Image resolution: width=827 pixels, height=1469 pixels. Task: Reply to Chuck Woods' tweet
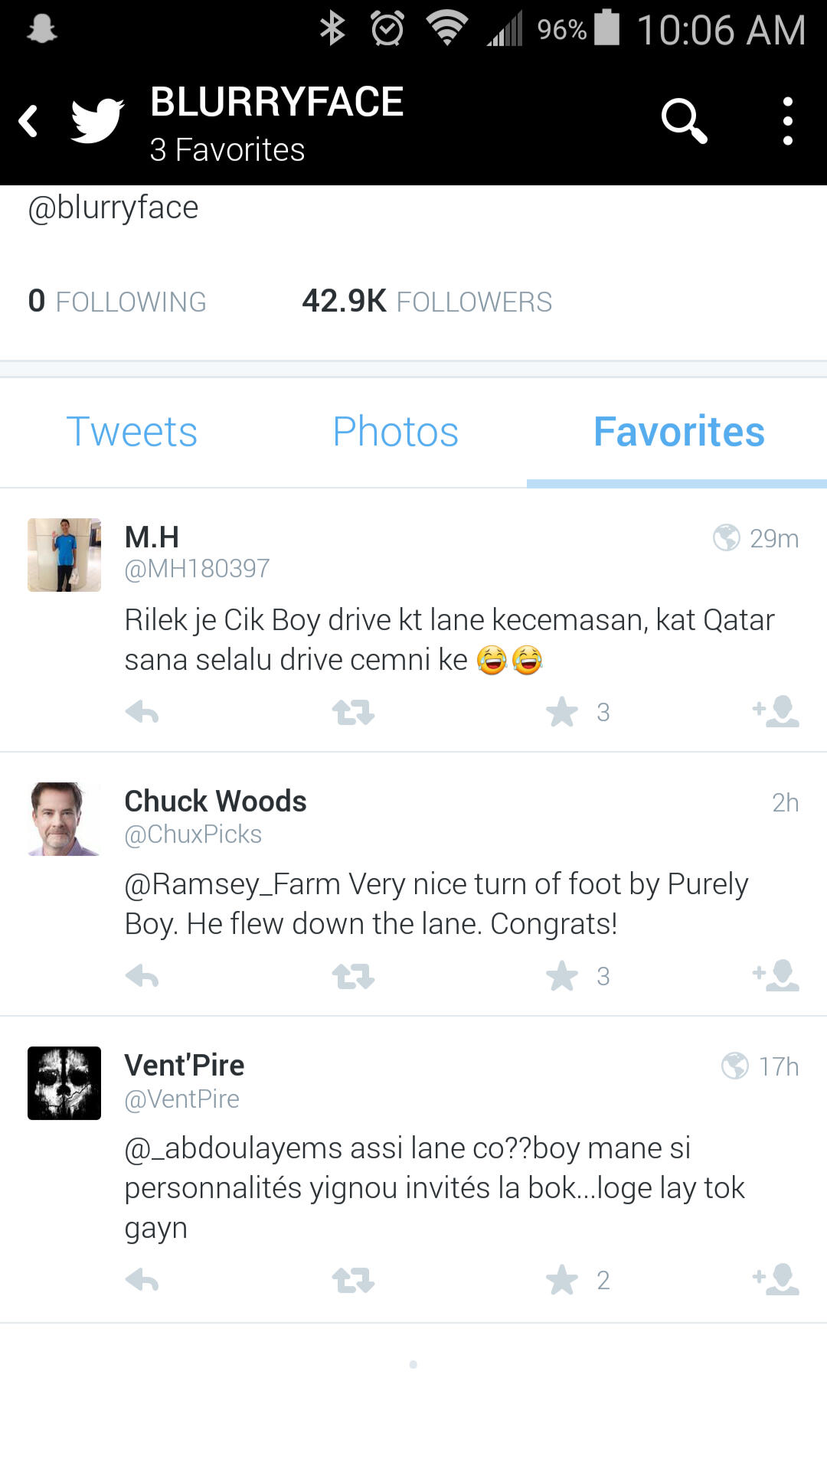[142, 977]
